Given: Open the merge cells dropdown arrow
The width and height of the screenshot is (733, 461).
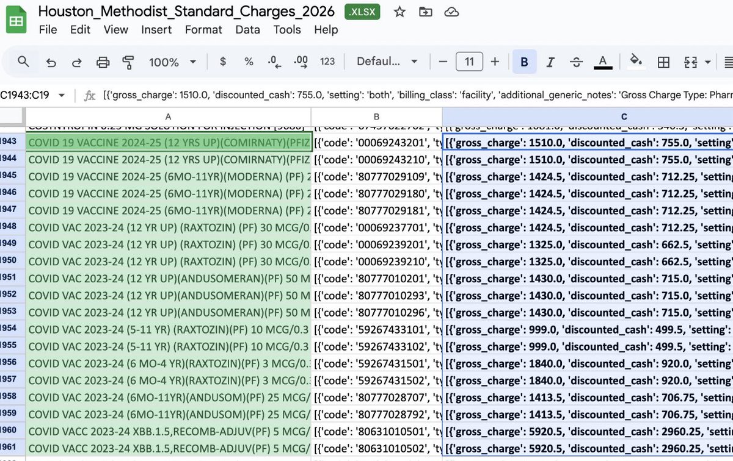Looking at the screenshot, I should pos(708,62).
